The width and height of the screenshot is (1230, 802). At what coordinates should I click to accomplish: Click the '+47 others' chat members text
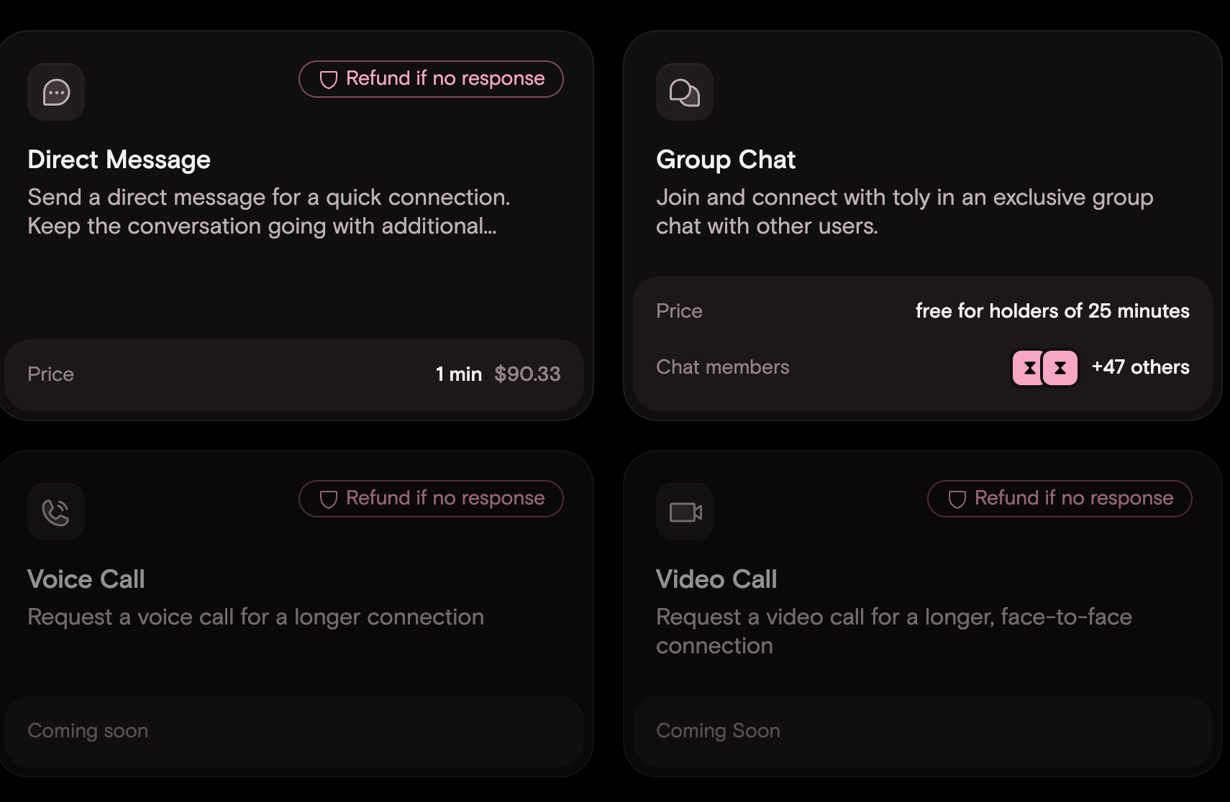tap(1140, 367)
